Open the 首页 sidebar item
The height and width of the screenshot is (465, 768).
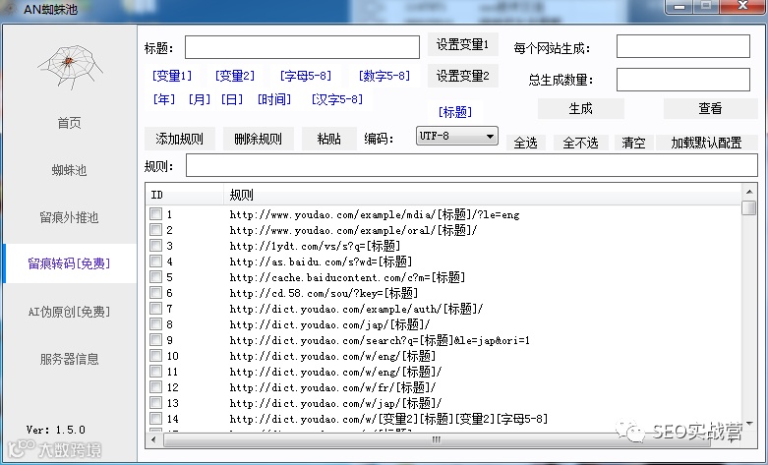tap(69, 123)
